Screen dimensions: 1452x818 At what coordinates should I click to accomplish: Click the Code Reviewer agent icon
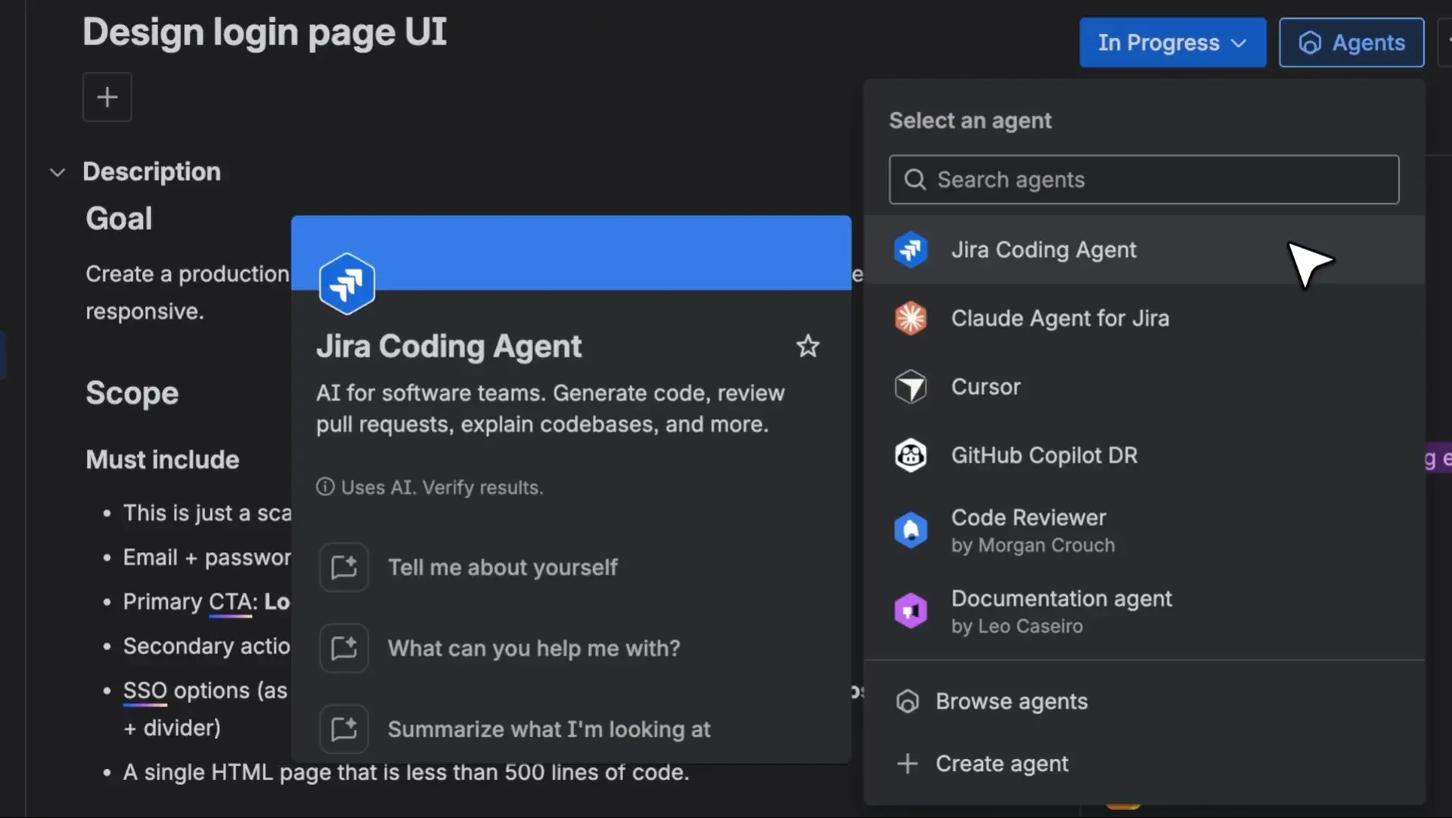click(911, 530)
